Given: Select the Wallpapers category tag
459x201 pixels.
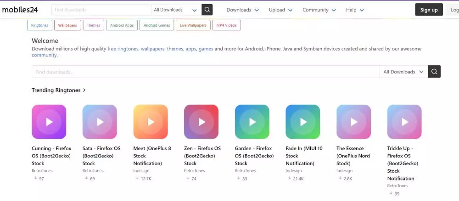Looking at the screenshot, I should coord(67,25).
